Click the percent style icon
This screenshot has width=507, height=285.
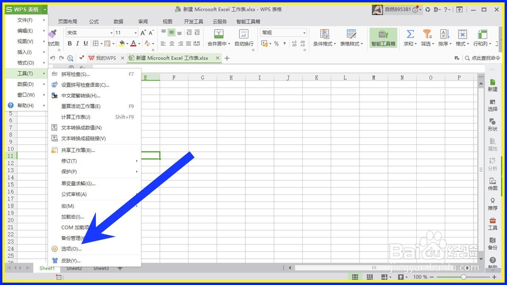(276, 44)
